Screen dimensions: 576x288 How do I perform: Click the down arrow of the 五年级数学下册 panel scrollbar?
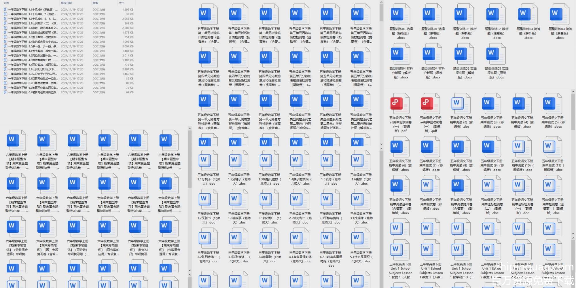coord(381,144)
